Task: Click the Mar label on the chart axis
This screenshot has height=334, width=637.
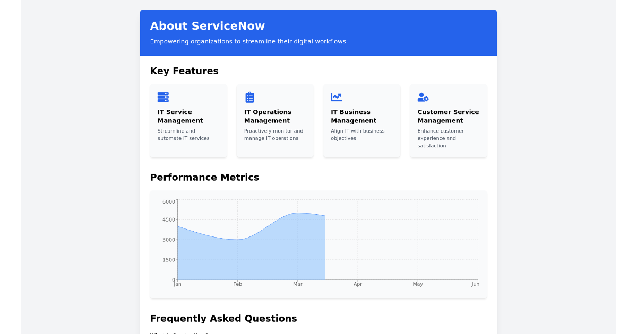Action: click(x=297, y=284)
